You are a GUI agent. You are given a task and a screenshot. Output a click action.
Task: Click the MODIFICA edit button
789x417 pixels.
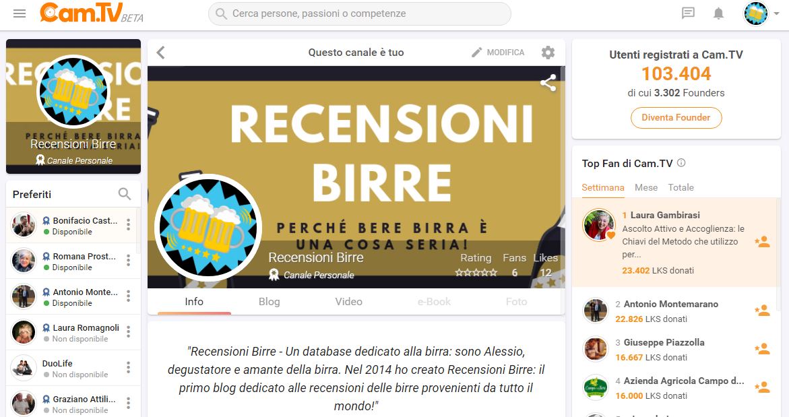pos(498,53)
